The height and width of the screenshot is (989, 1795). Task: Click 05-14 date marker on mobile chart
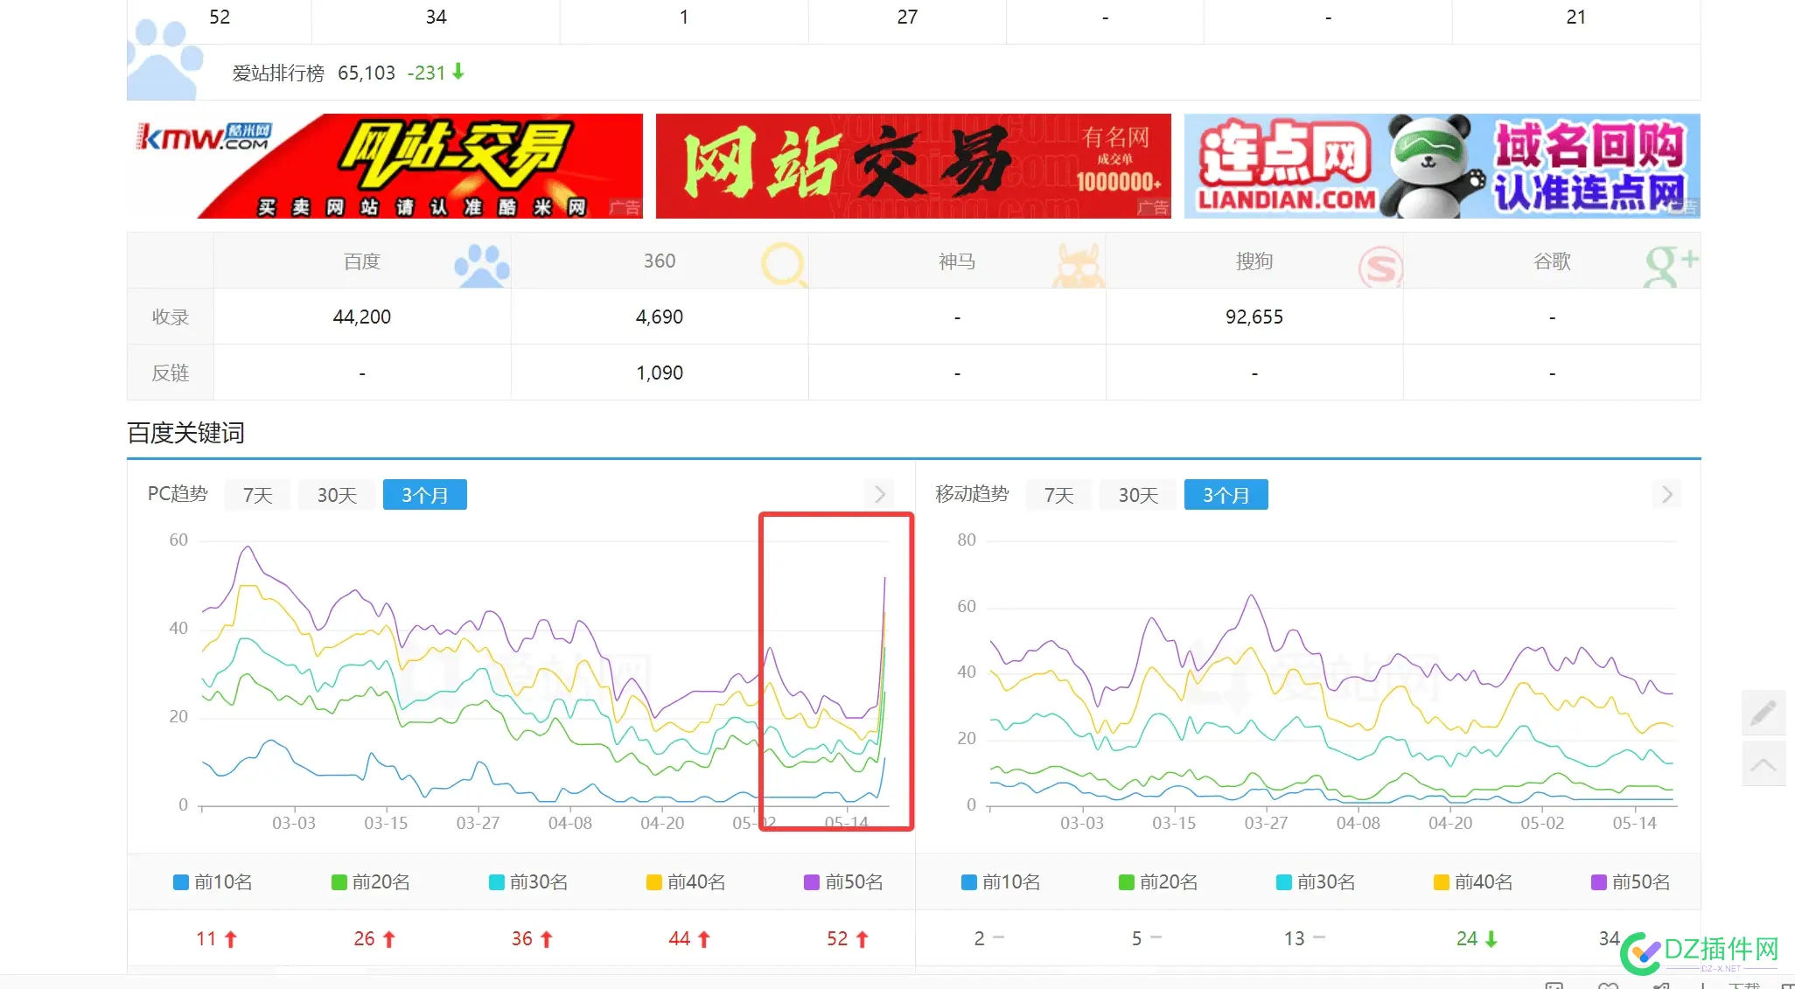pyautogui.click(x=1634, y=823)
